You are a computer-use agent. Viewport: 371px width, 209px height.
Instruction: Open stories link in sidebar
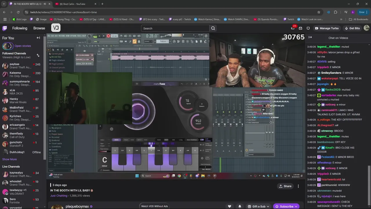click(23, 46)
